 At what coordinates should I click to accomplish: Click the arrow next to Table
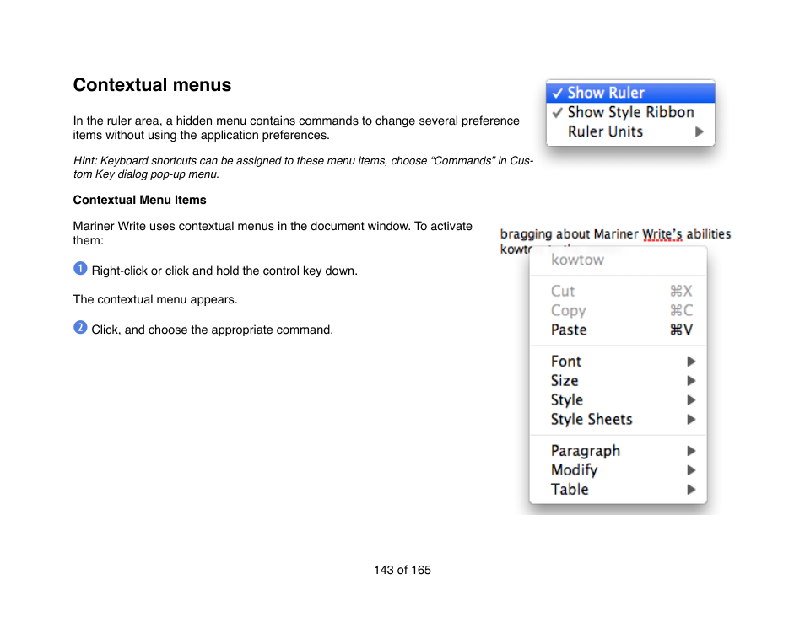coord(691,490)
